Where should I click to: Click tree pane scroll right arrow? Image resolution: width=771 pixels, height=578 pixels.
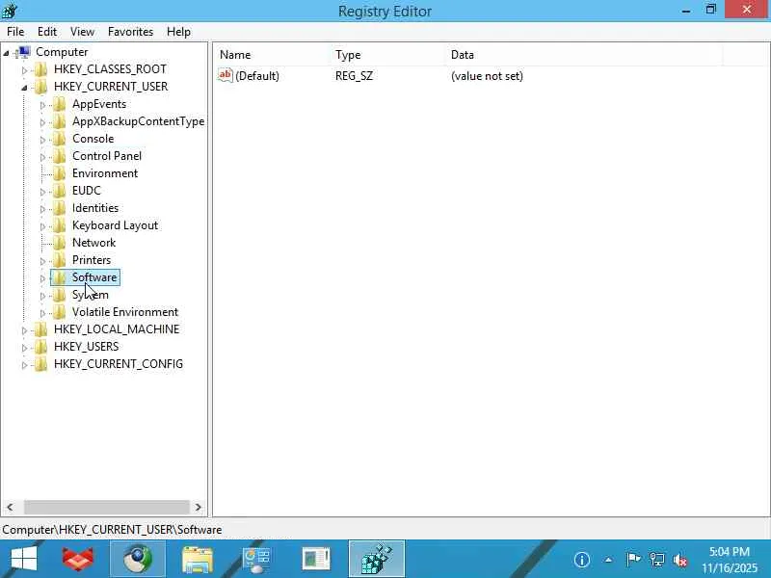pyautogui.click(x=198, y=507)
